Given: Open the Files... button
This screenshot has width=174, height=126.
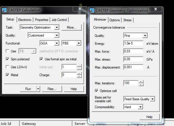Looking at the screenshot, I should click(52, 89).
